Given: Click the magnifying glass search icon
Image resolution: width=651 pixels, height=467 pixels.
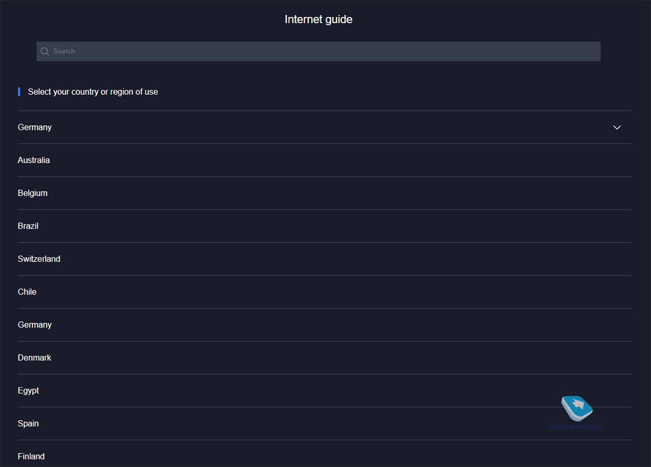Looking at the screenshot, I should pyautogui.click(x=45, y=52).
